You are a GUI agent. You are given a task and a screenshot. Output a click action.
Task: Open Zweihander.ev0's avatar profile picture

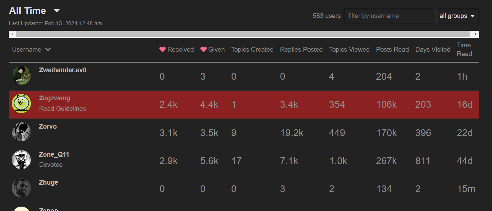point(21,75)
